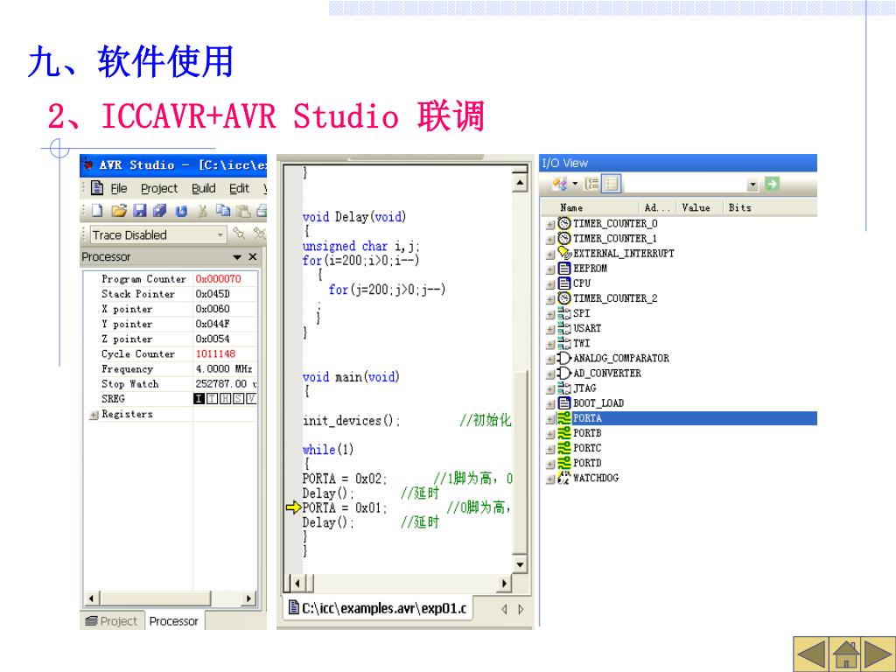The height and width of the screenshot is (672, 896).
Task: Click the Stack Pointer value 0x045D
Action: coord(213,294)
